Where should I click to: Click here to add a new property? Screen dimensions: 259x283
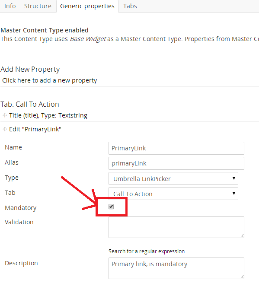pyautogui.click(x=49, y=80)
